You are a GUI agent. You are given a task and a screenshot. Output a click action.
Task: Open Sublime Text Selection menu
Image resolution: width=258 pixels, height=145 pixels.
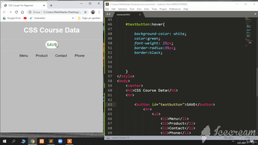[x=123, y=9]
